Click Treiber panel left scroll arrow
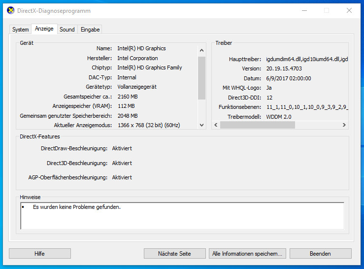This screenshot has height=269, width=364. pyautogui.click(x=216, y=125)
